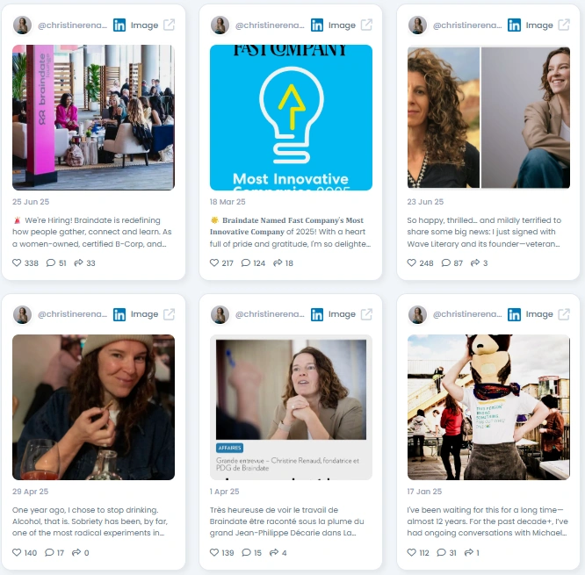Click profile avatar on We're Hiring post
585x575 pixels.
22,25
